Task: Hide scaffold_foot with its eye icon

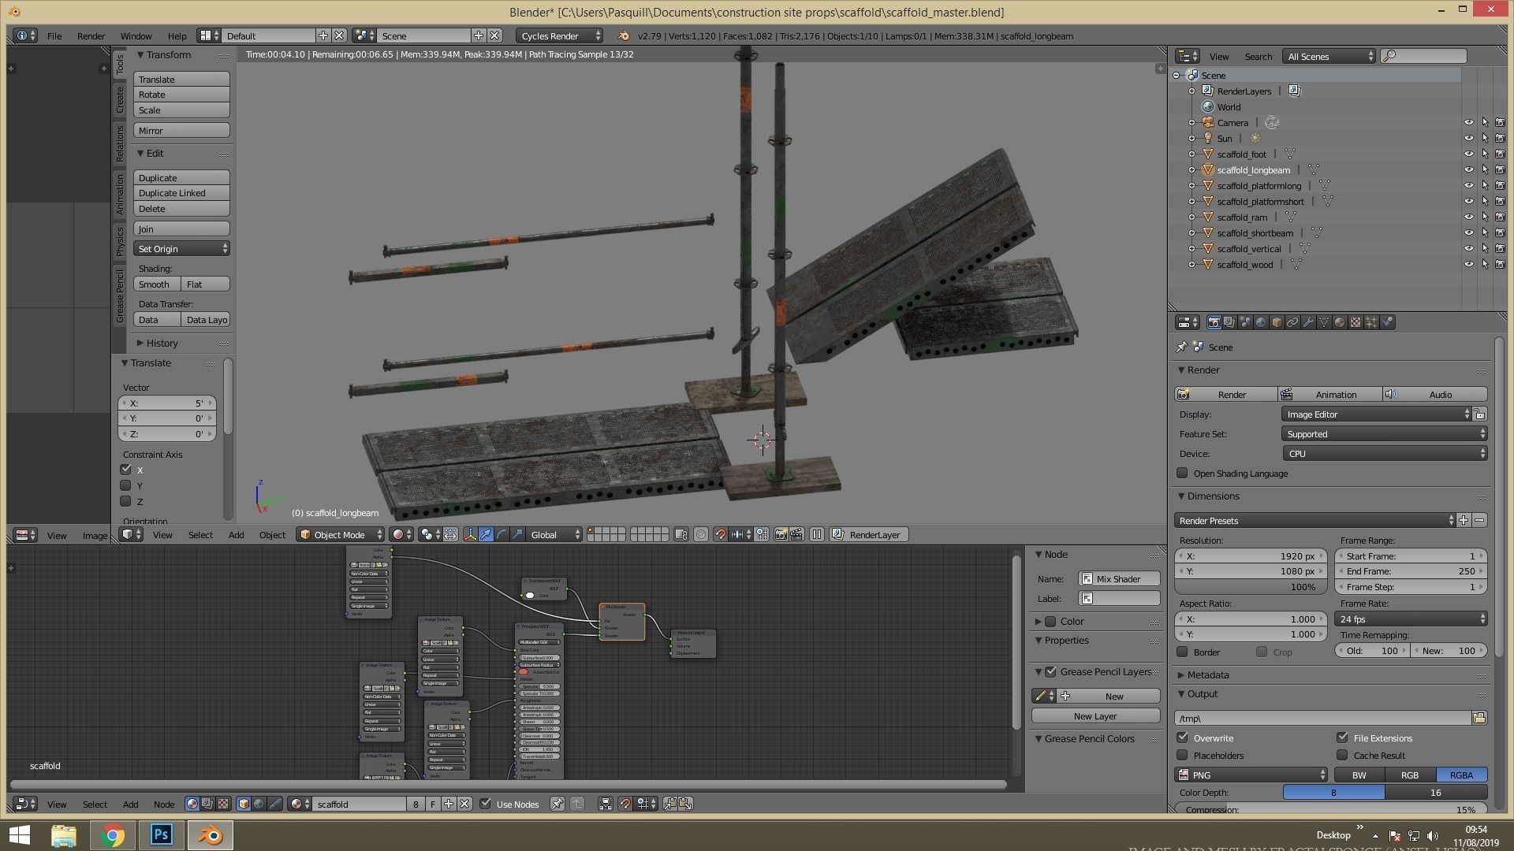Action: click(x=1468, y=154)
